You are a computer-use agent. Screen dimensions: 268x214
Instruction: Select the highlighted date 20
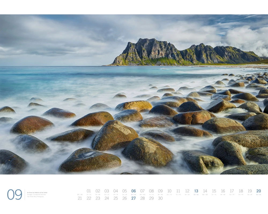point(259,191)
